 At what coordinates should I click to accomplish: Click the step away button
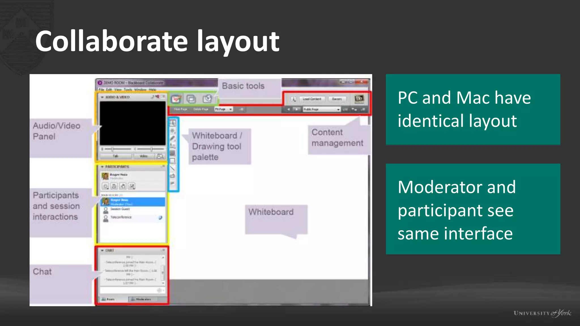(x=114, y=186)
